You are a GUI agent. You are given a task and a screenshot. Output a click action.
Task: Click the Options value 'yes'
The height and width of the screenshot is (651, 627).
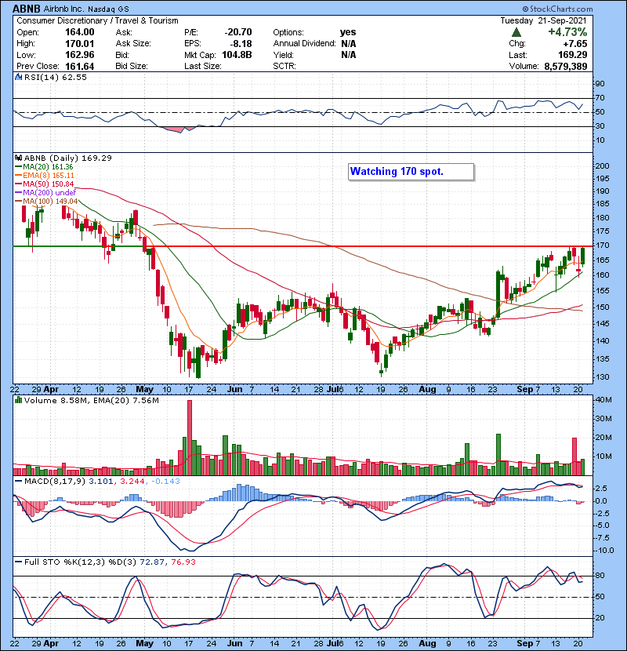(x=348, y=32)
